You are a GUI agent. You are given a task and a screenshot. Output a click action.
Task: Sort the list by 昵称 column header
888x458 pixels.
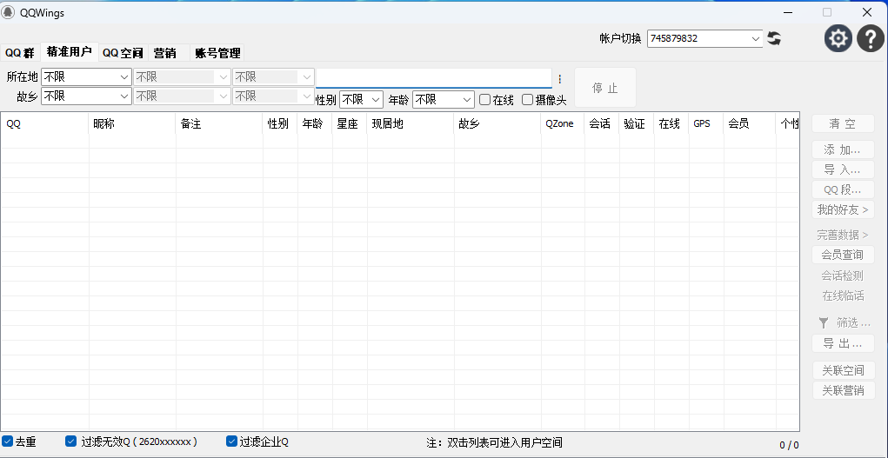(130, 124)
